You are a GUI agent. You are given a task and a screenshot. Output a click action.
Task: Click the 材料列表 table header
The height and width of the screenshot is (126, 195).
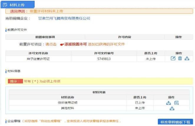pos(99,92)
